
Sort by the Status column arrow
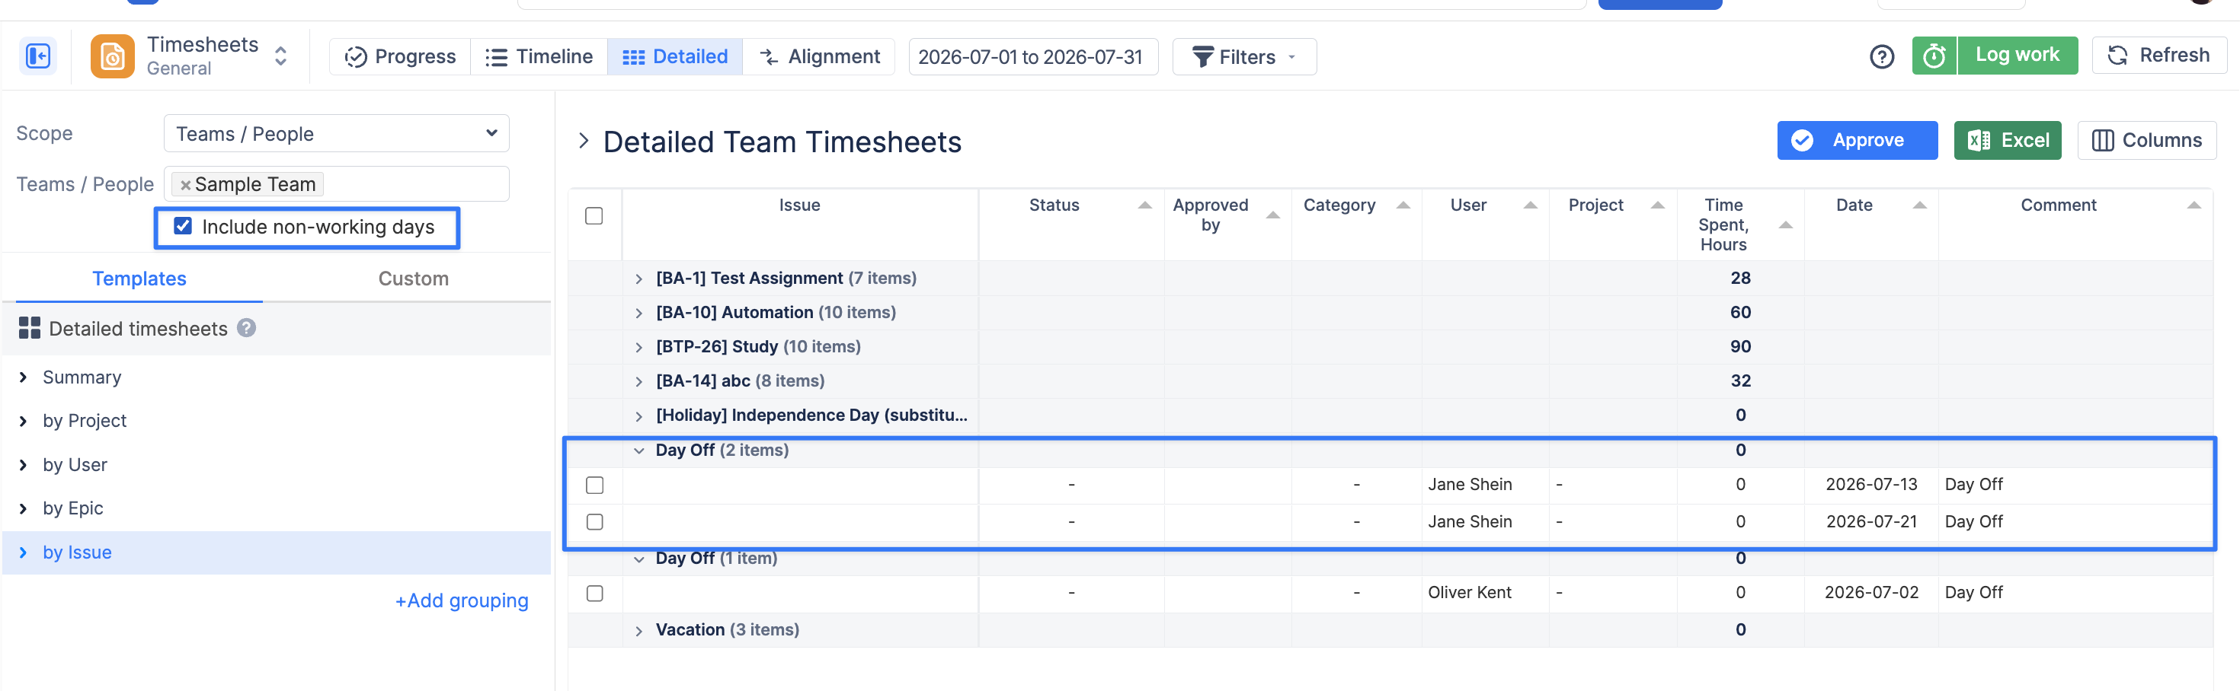(1144, 205)
